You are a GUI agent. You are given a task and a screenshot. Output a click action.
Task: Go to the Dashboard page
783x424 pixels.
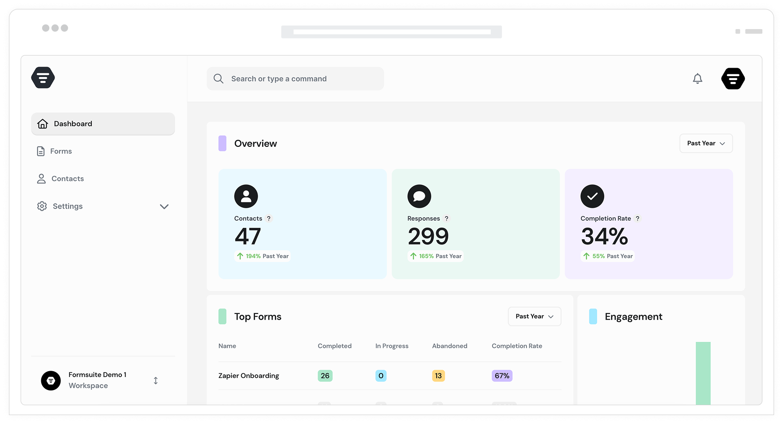click(x=103, y=124)
